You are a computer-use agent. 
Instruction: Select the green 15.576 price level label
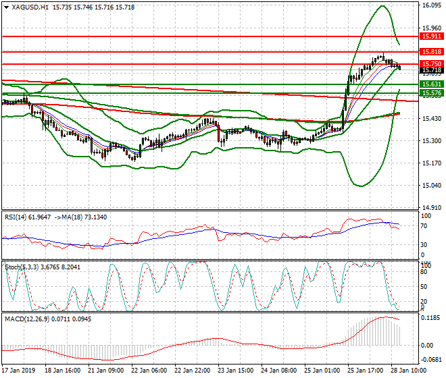(431, 93)
